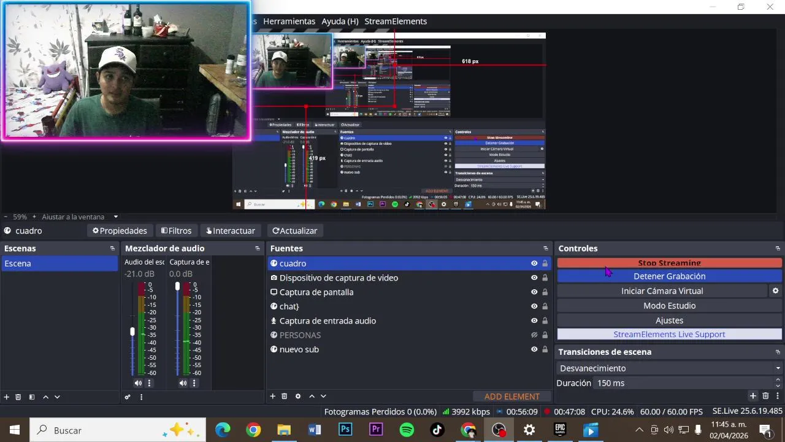Open TikTok from the taskbar
The image size is (785, 442).
[x=437, y=430]
